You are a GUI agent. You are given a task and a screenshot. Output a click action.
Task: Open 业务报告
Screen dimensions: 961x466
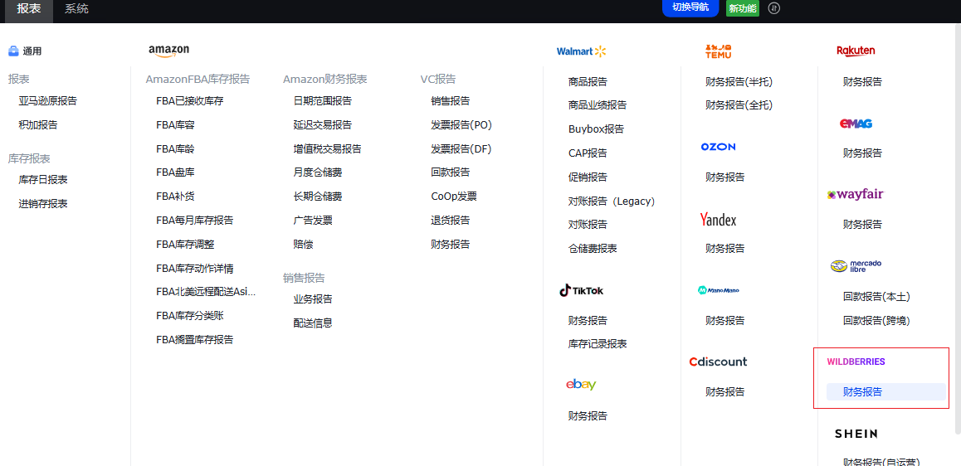313,299
